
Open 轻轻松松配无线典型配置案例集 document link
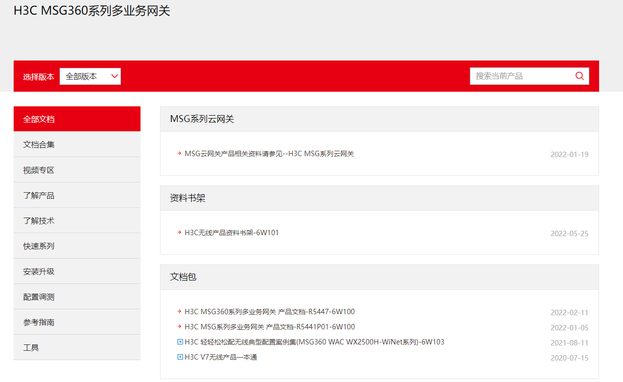[x=315, y=342]
